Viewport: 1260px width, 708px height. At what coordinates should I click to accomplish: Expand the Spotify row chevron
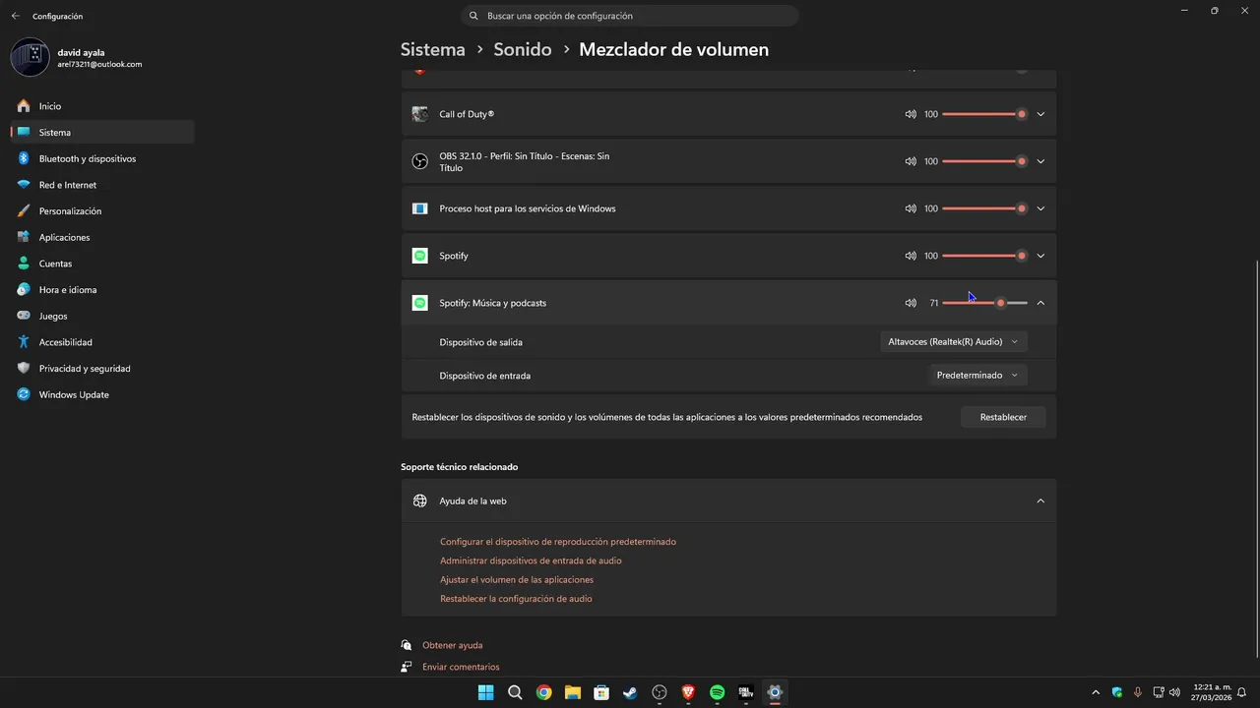click(x=1040, y=256)
